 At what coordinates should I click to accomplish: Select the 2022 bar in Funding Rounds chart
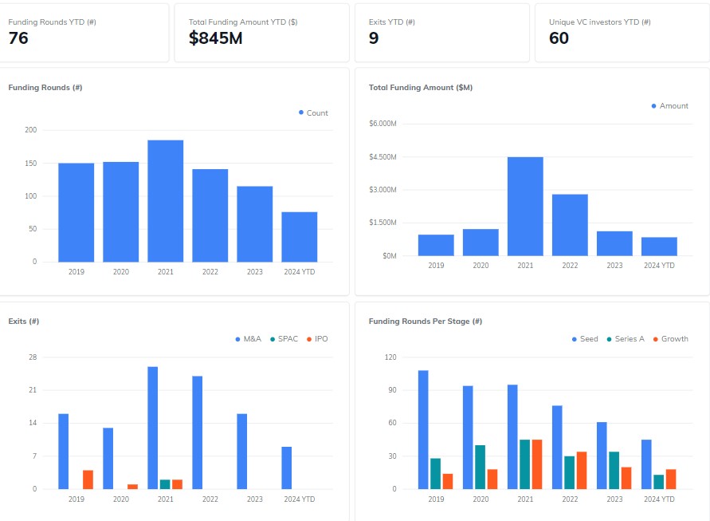(210, 215)
